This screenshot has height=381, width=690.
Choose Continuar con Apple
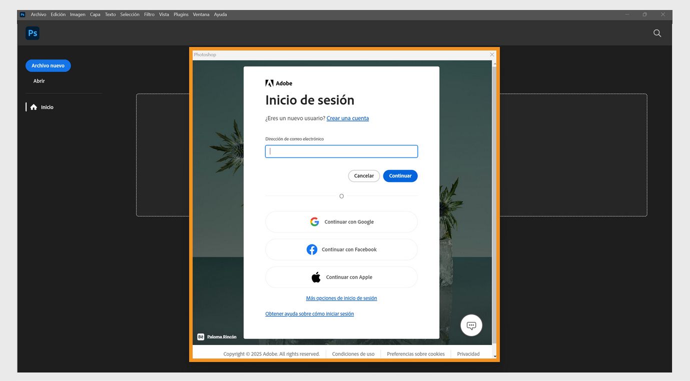[341, 277]
